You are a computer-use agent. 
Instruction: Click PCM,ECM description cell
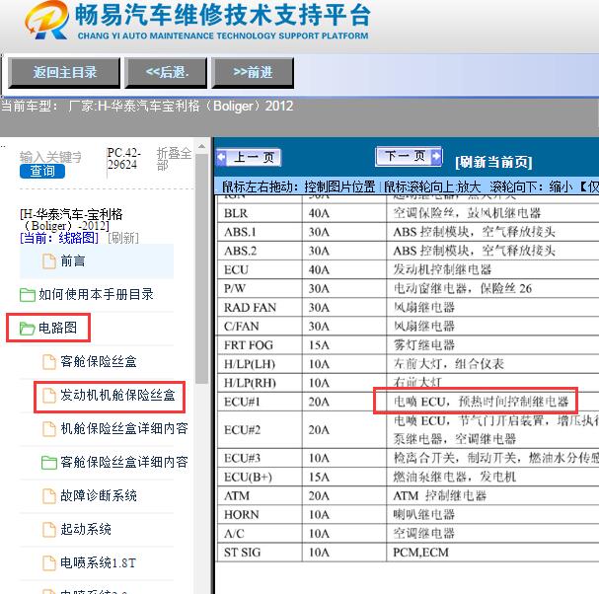(421, 553)
